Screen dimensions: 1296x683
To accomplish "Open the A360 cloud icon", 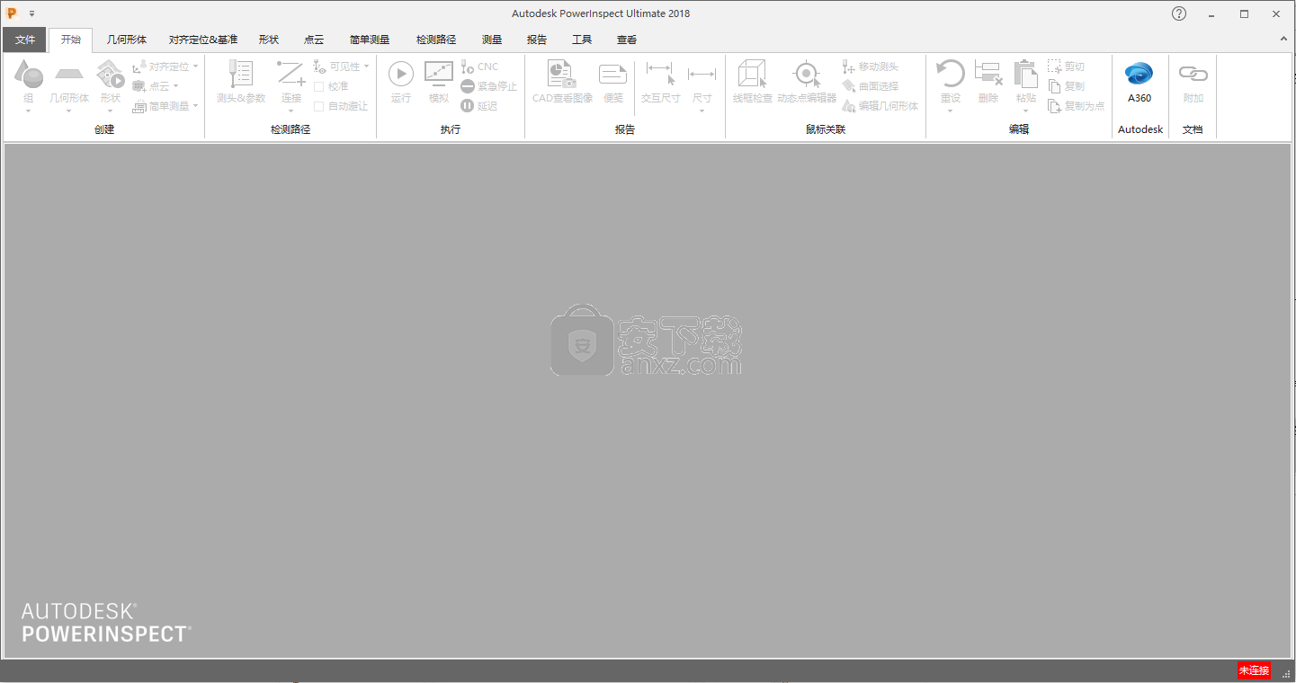I will coord(1140,74).
